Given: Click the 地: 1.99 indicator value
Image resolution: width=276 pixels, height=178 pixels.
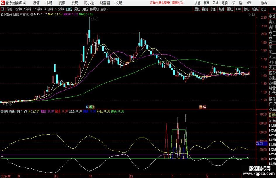Looking at the screenshot, I should [22, 111].
